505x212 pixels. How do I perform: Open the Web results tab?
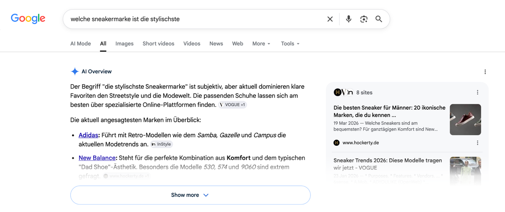(x=238, y=43)
